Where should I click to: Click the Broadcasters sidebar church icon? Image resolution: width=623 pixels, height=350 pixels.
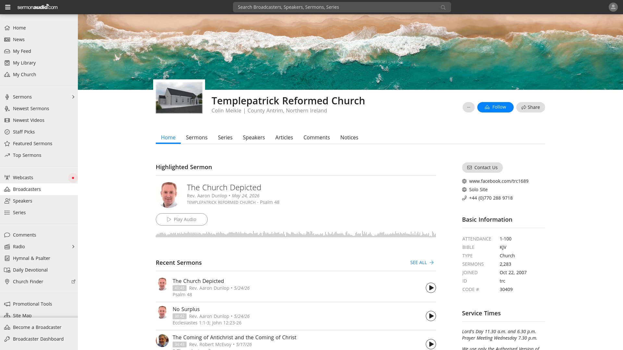coord(7,189)
